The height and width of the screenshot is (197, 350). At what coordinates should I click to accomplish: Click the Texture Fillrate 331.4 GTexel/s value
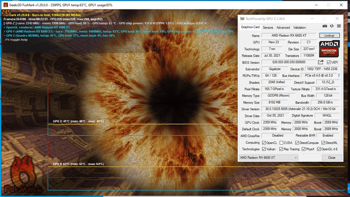coord(325,89)
